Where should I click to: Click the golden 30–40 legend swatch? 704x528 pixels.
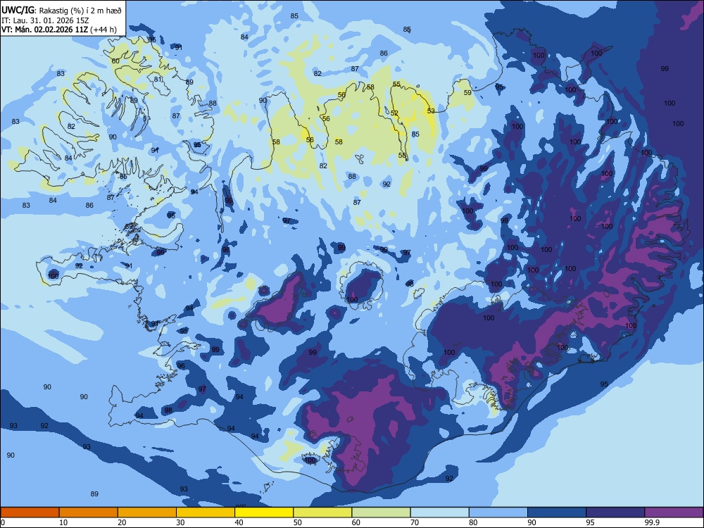(x=206, y=513)
